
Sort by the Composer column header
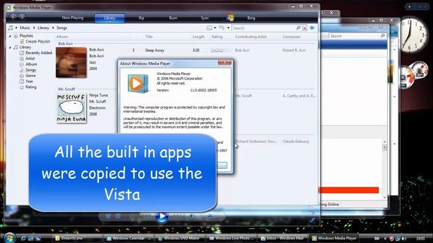[292, 36]
